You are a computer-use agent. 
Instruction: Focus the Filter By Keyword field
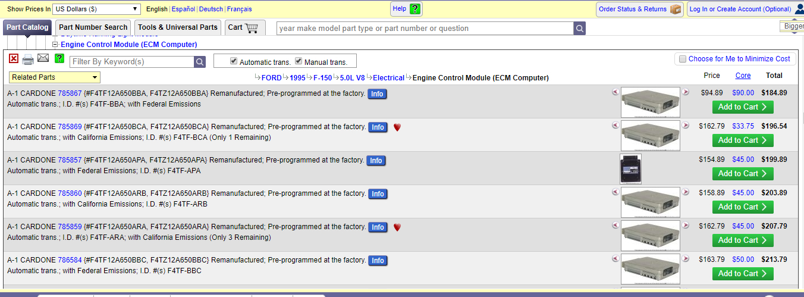[132, 62]
